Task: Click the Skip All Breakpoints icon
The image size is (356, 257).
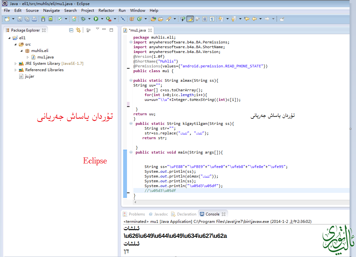Action: (x=123, y=19)
